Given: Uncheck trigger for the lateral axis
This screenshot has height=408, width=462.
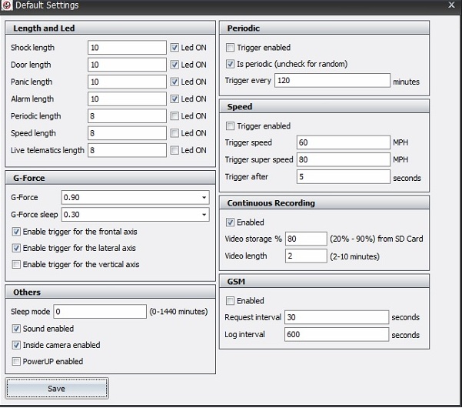Looking at the screenshot, I should [x=16, y=248].
